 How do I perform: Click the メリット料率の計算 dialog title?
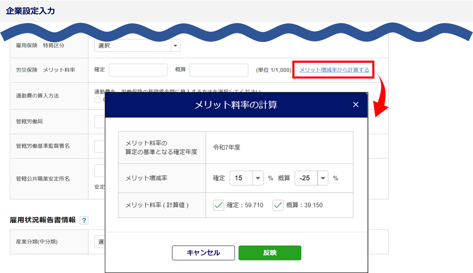[236, 105]
